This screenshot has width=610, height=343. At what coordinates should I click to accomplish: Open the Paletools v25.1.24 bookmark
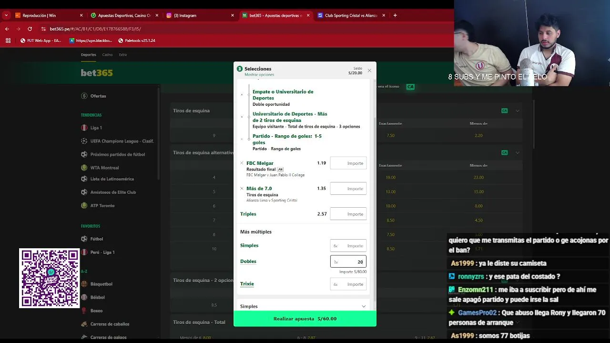pos(137,40)
